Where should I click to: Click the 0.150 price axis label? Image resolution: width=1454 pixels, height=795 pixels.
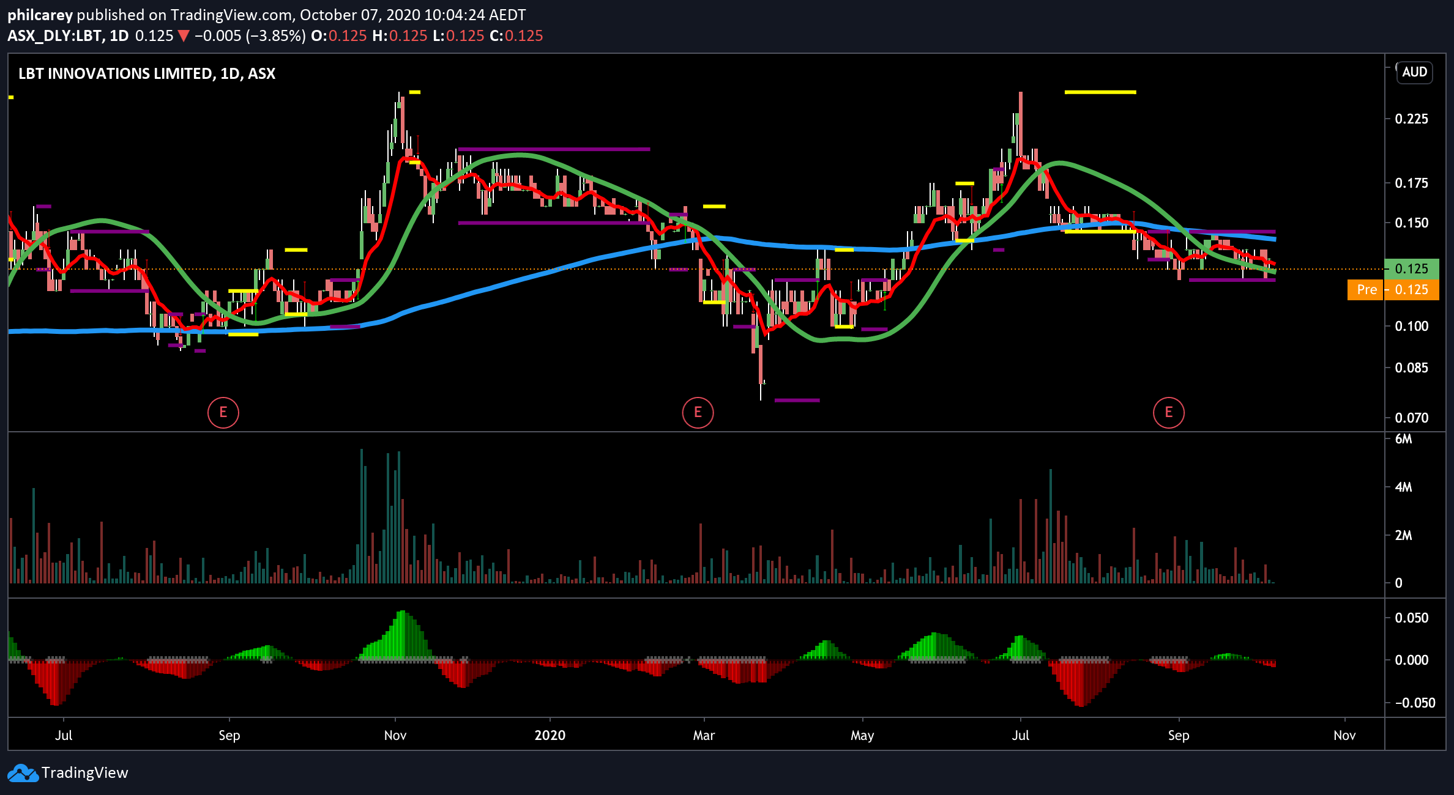point(1411,223)
